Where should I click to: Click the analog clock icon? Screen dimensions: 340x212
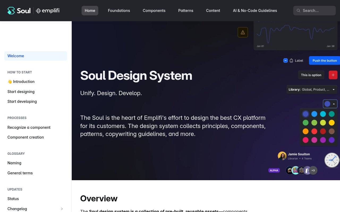[332, 160]
